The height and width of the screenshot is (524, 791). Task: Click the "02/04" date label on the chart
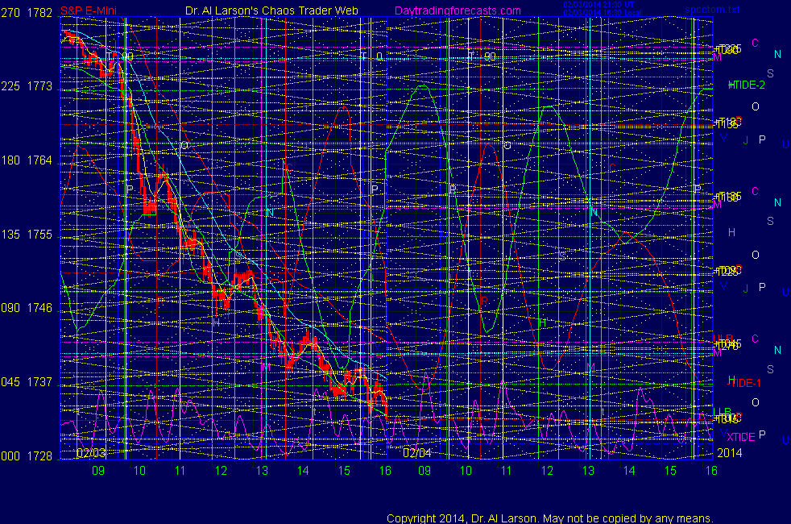point(417,453)
